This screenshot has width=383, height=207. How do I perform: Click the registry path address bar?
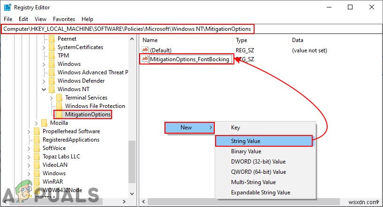(191, 29)
